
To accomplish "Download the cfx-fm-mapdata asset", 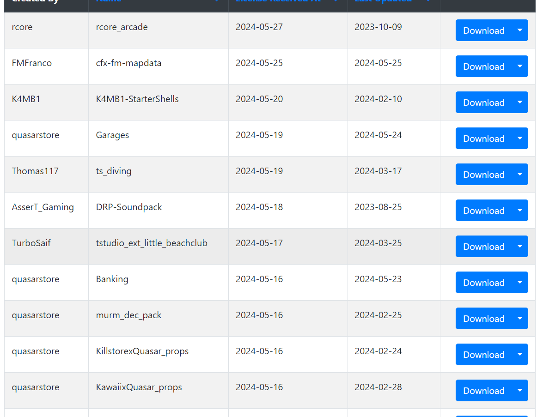I will pos(483,66).
